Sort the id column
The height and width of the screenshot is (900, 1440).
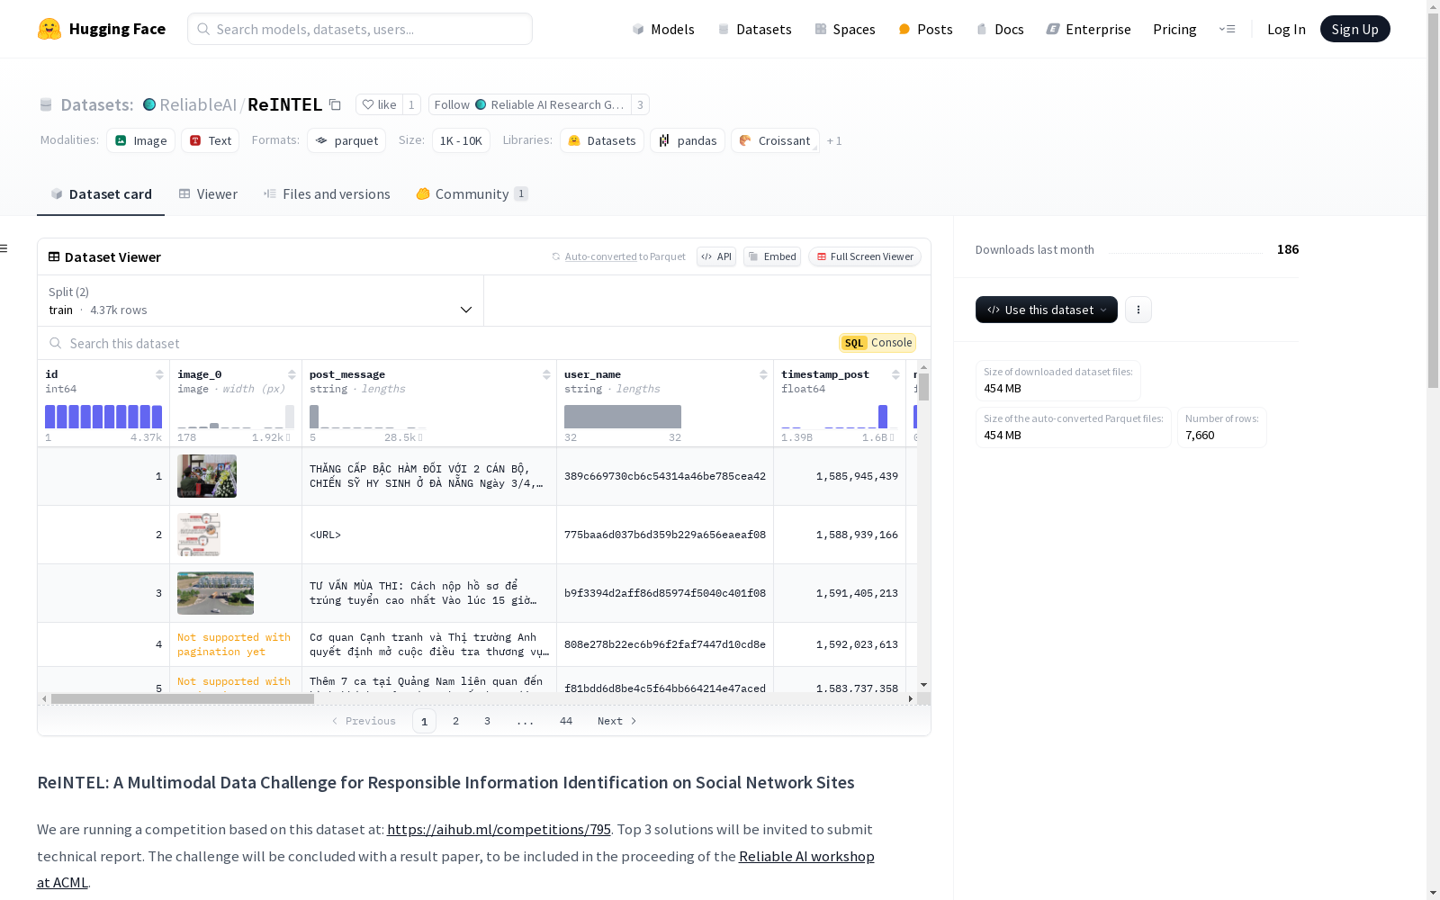[x=159, y=374]
